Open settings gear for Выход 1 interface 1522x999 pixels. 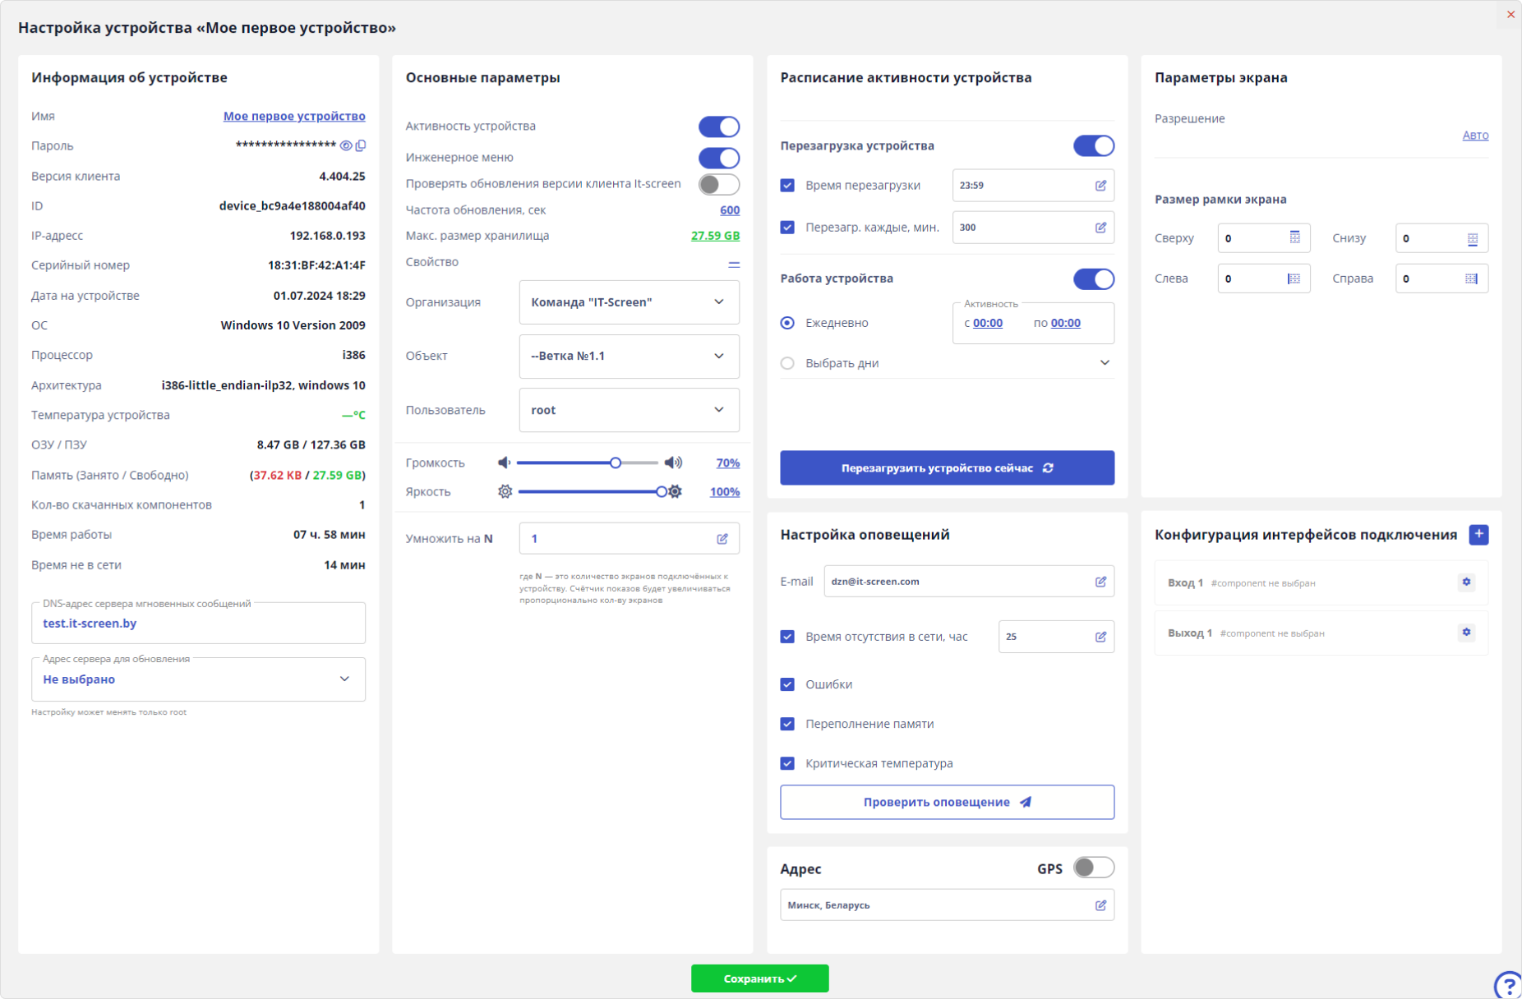click(1466, 633)
